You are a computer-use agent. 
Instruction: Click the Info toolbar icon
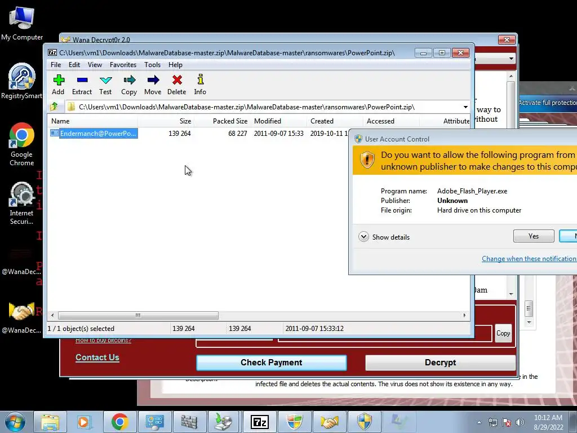200,85
